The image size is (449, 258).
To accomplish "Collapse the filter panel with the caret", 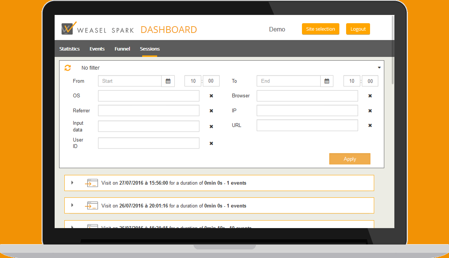I will [379, 68].
